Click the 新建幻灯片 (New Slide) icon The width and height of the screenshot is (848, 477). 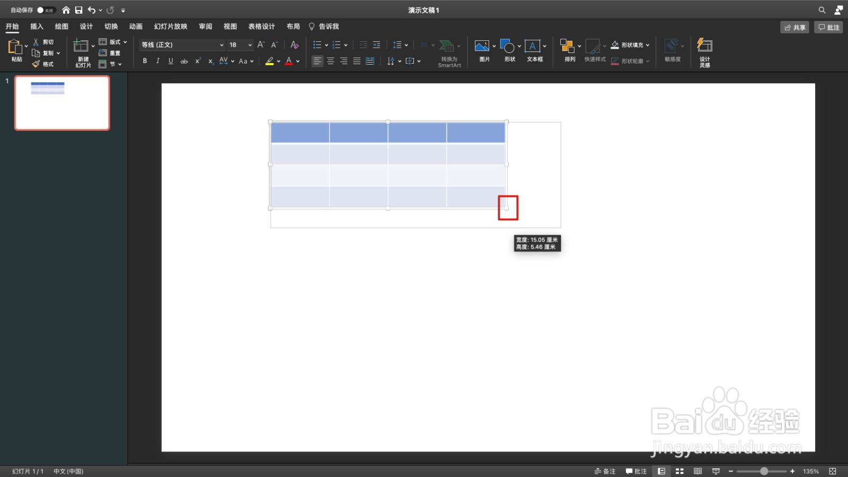pyautogui.click(x=81, y=46)
